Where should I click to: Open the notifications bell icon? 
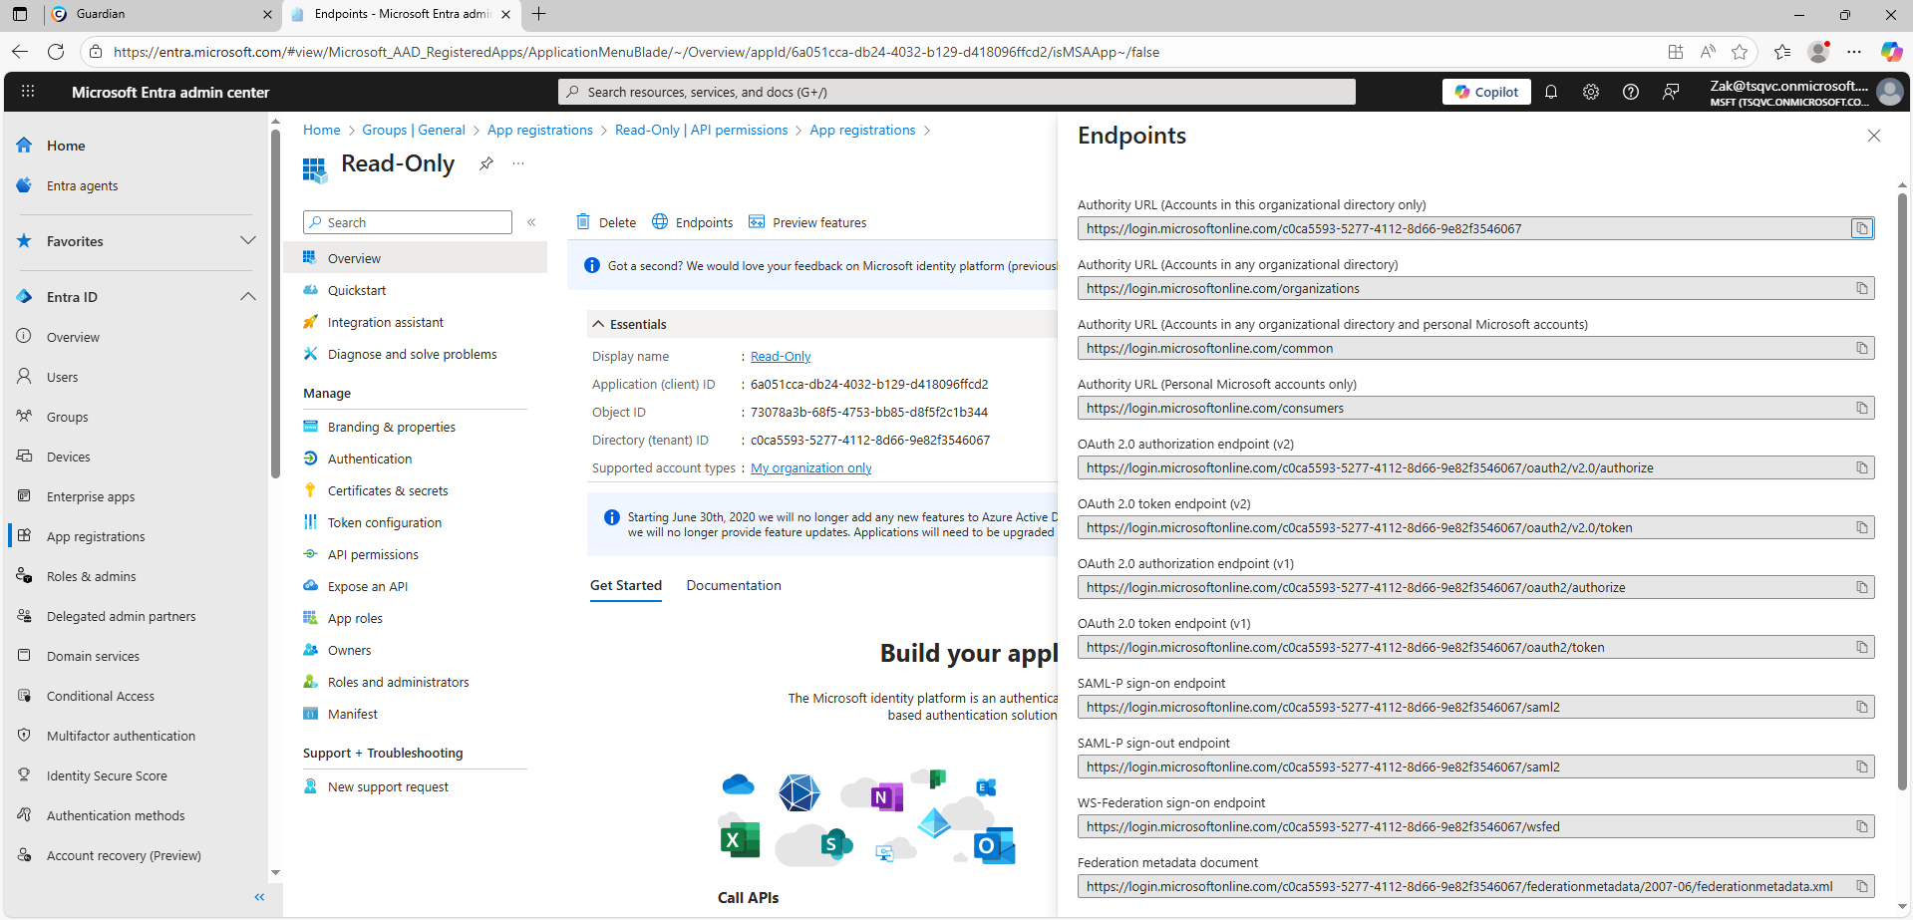1551,92
